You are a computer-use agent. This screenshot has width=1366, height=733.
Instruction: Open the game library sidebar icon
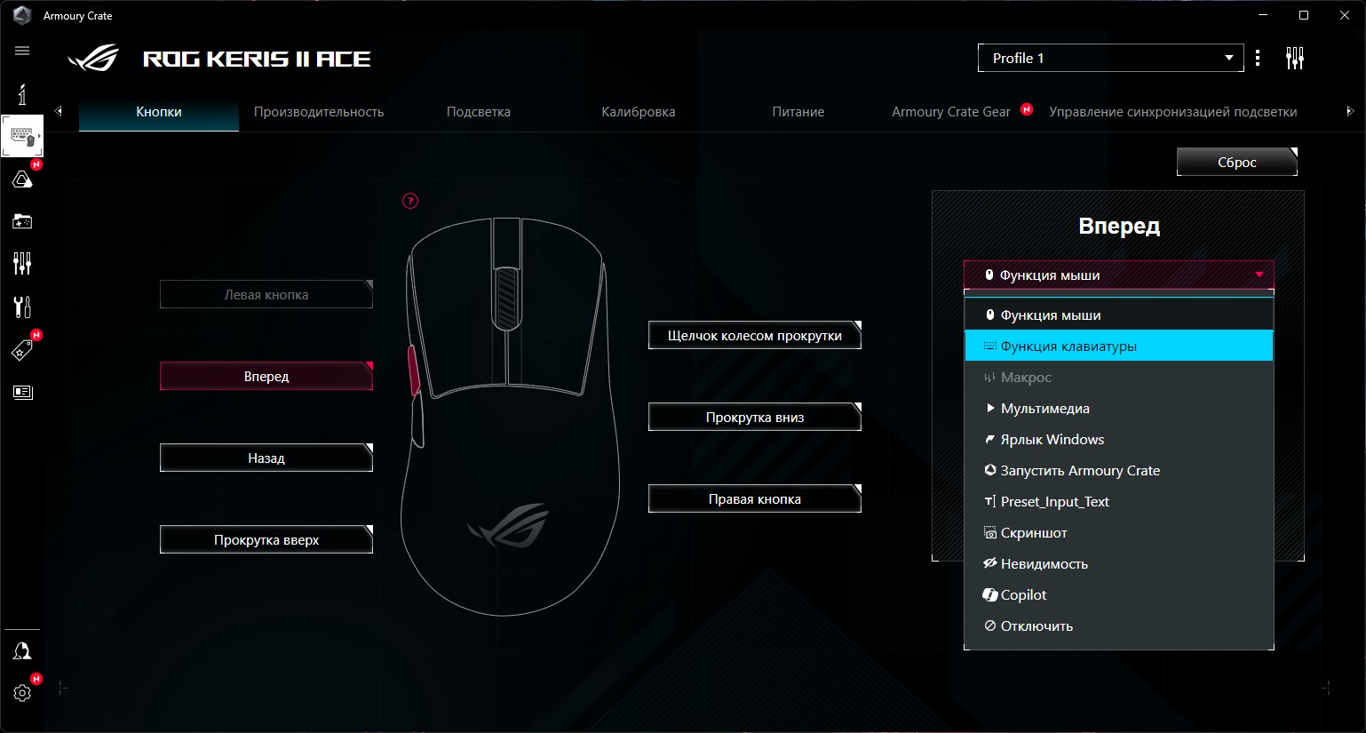pyautogui.click(x=22, y=221)
